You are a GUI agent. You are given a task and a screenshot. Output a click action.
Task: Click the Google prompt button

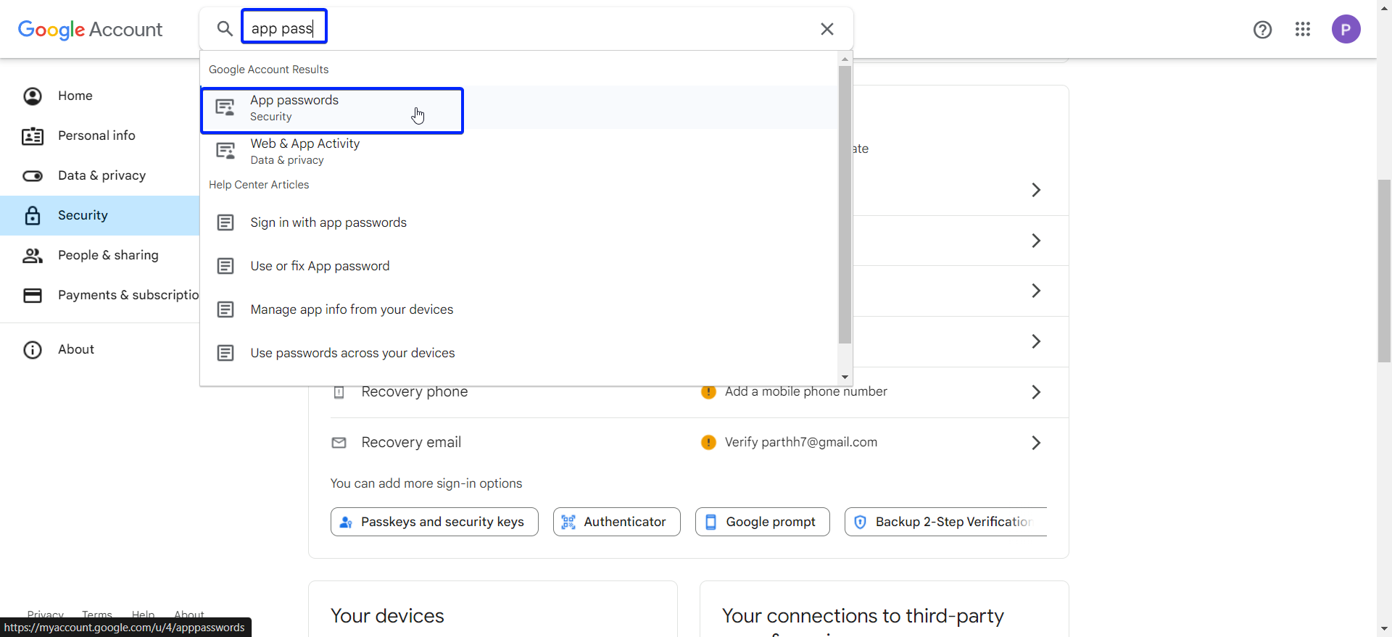click(763, 522)
